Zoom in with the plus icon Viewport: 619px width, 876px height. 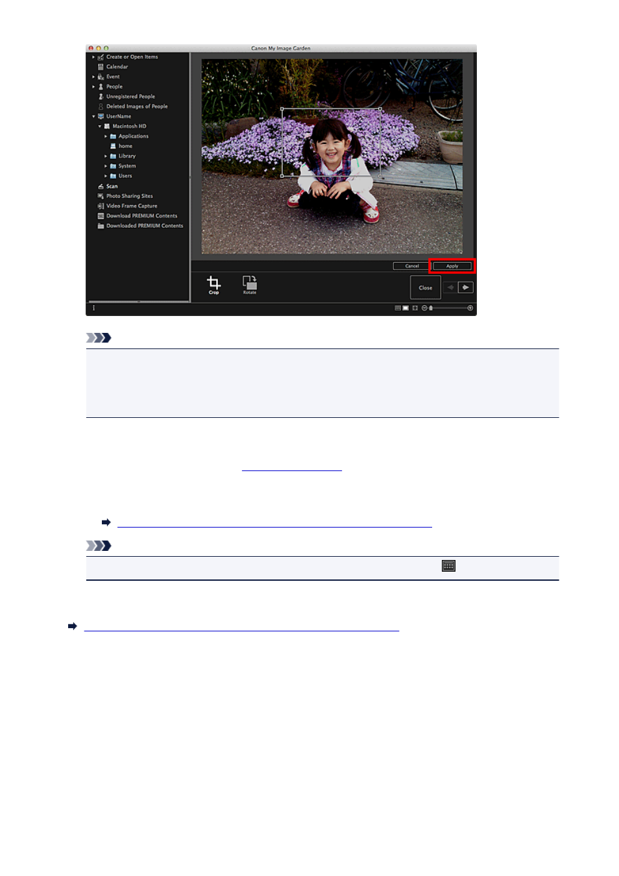470,308
